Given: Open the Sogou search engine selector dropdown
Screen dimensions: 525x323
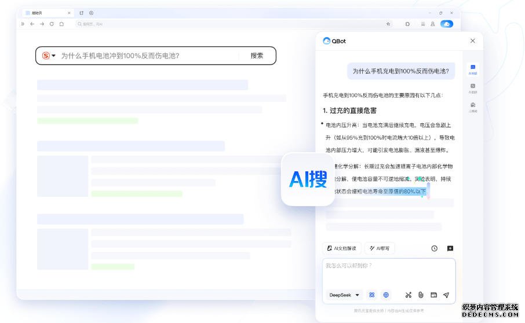Looking at the screenshot, I should [49, 56].
